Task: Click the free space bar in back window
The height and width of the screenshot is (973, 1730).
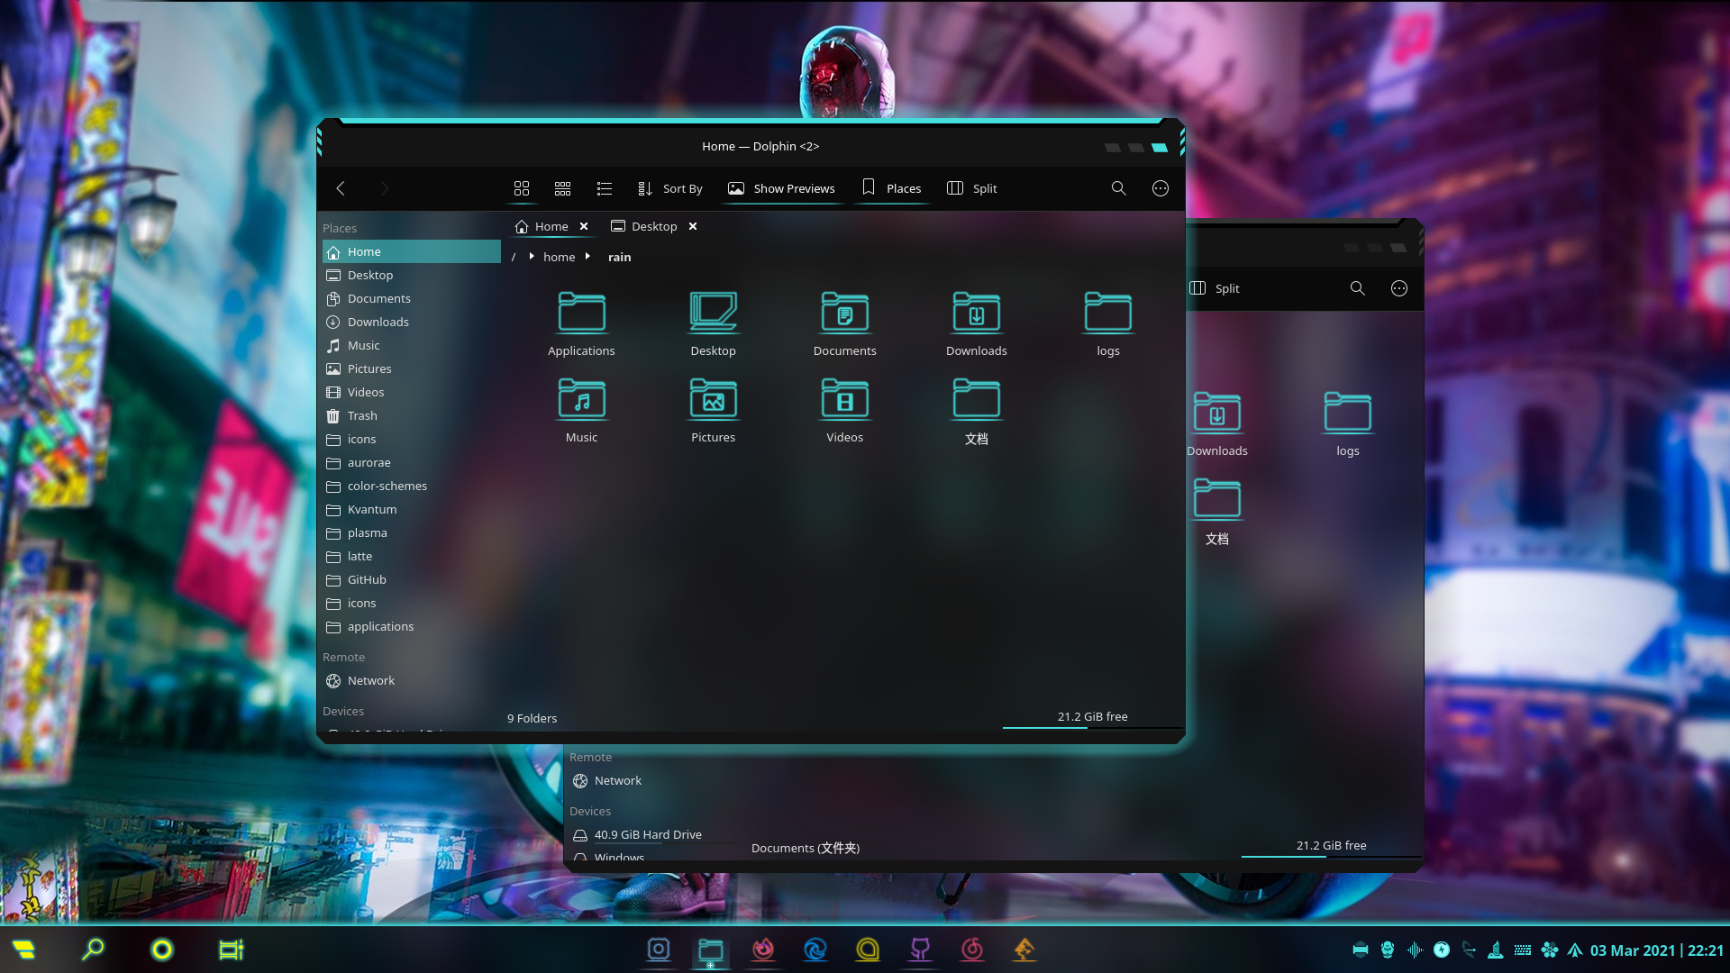Action: pyautogui.click(x=1331, y=848)
